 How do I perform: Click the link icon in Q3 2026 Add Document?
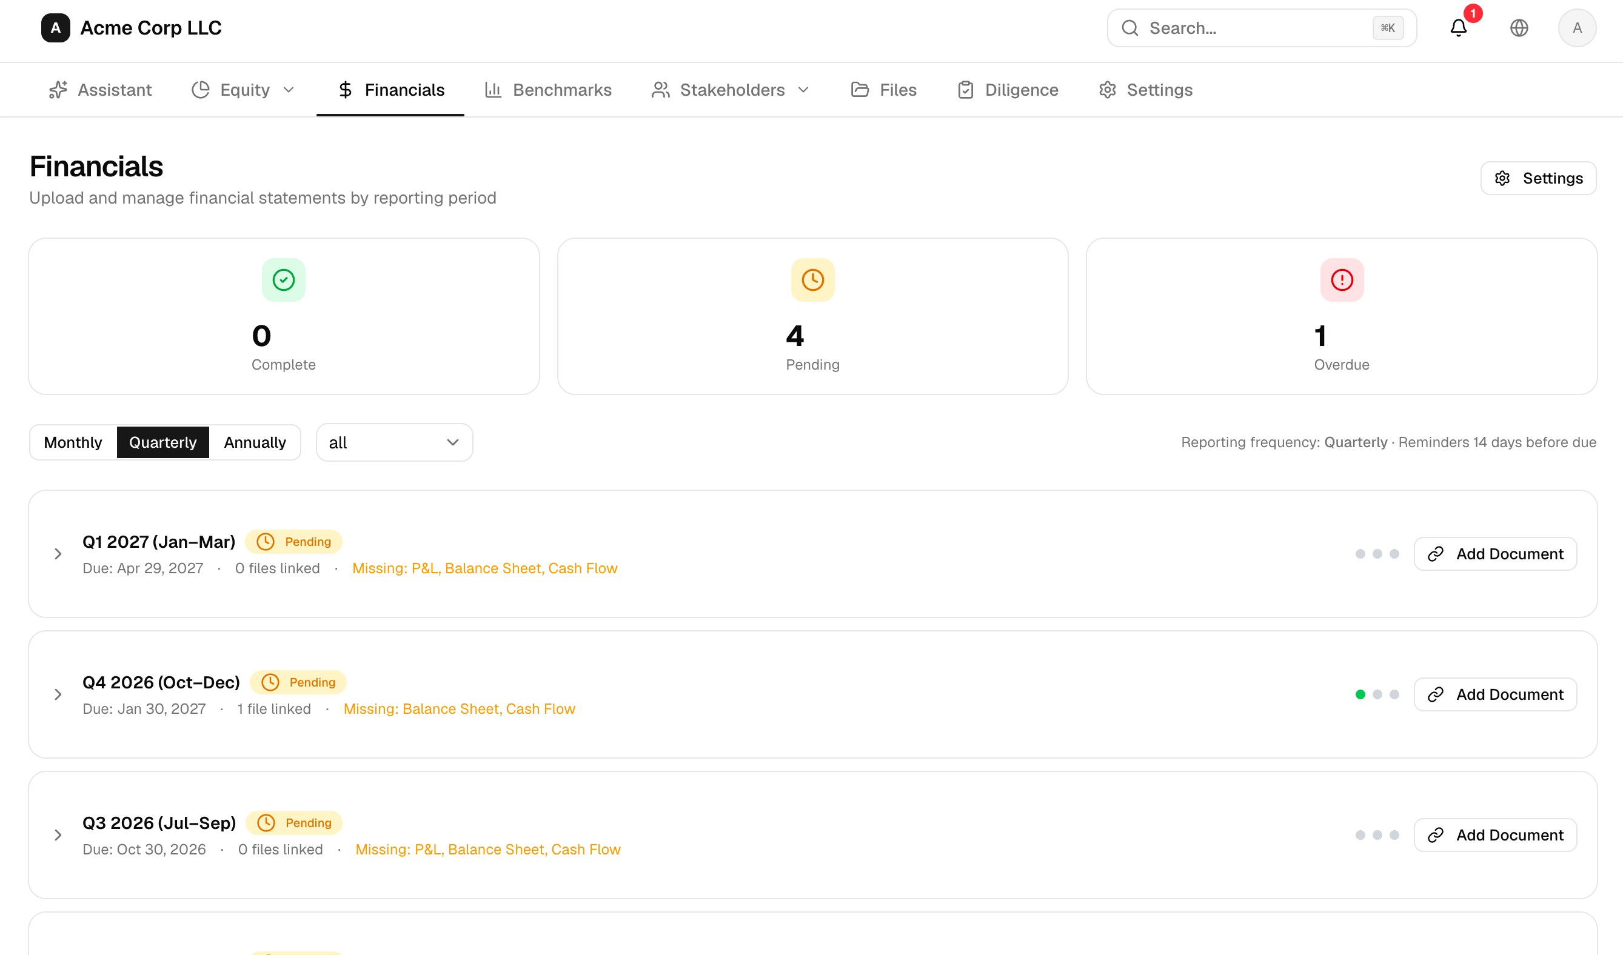click(x=1435, y=834)
